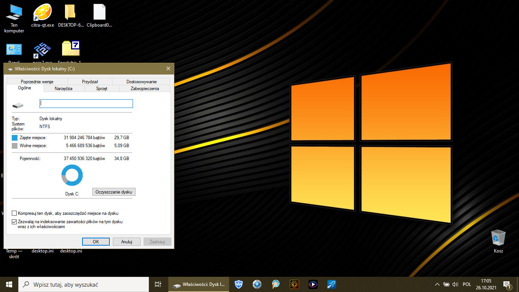Click the Zastosuj button
The image size is (519, 292).
[x=157, y=241]
